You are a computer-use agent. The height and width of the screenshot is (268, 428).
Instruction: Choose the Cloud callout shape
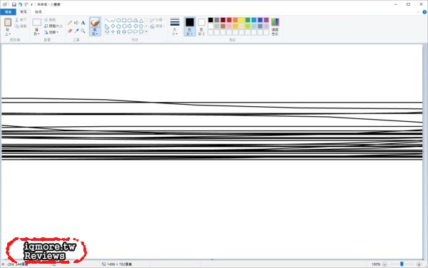click(x=141, y=31)
